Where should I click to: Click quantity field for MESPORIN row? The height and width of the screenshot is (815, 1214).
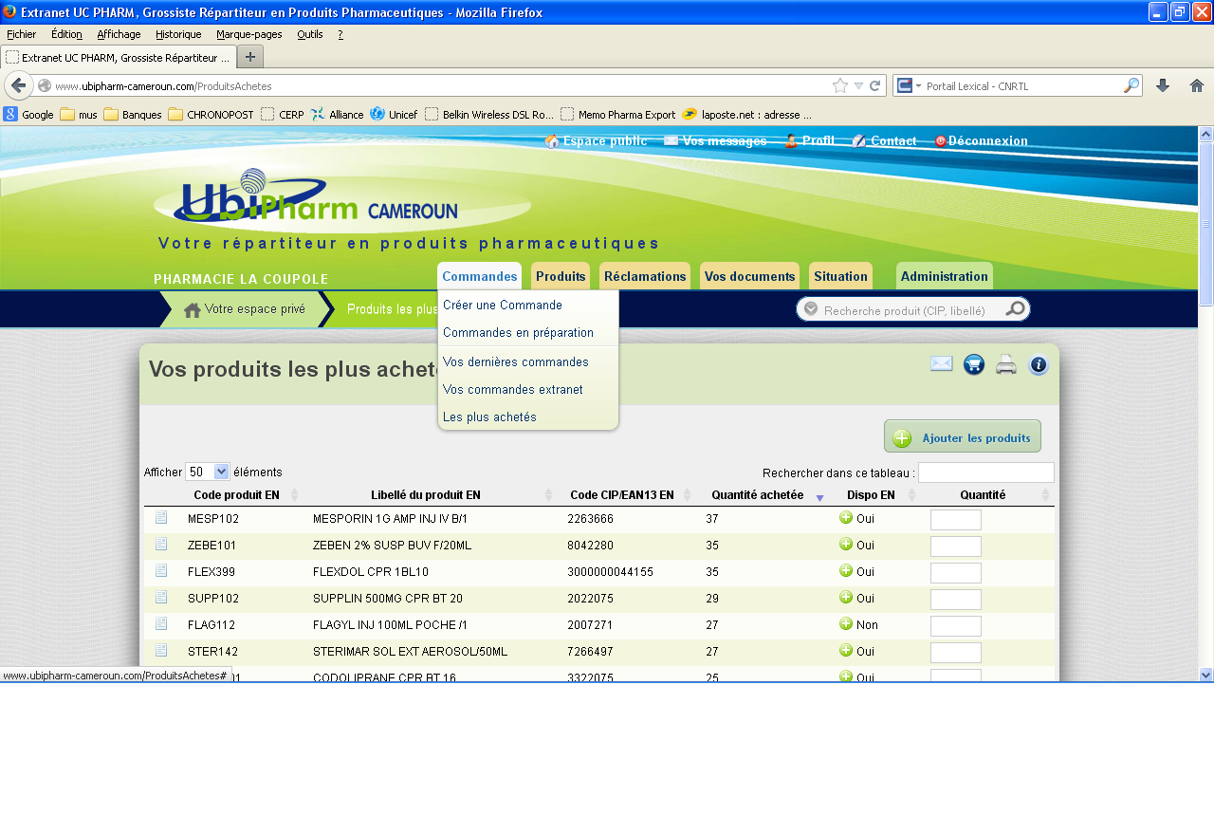click(x=956, y=520)
